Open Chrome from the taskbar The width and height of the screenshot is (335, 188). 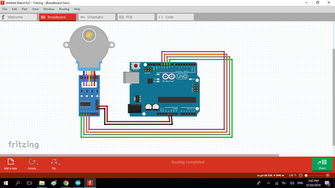[66, 183]
